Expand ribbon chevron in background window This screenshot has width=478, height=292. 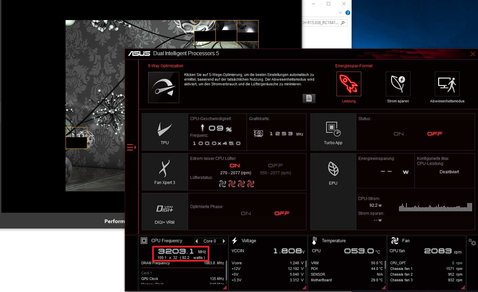pyautogui.click(x=341, y=13)
